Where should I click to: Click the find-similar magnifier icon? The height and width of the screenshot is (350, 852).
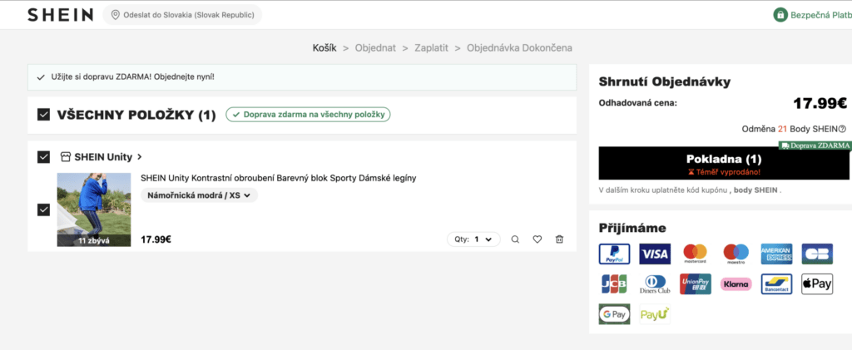(515, 239)
